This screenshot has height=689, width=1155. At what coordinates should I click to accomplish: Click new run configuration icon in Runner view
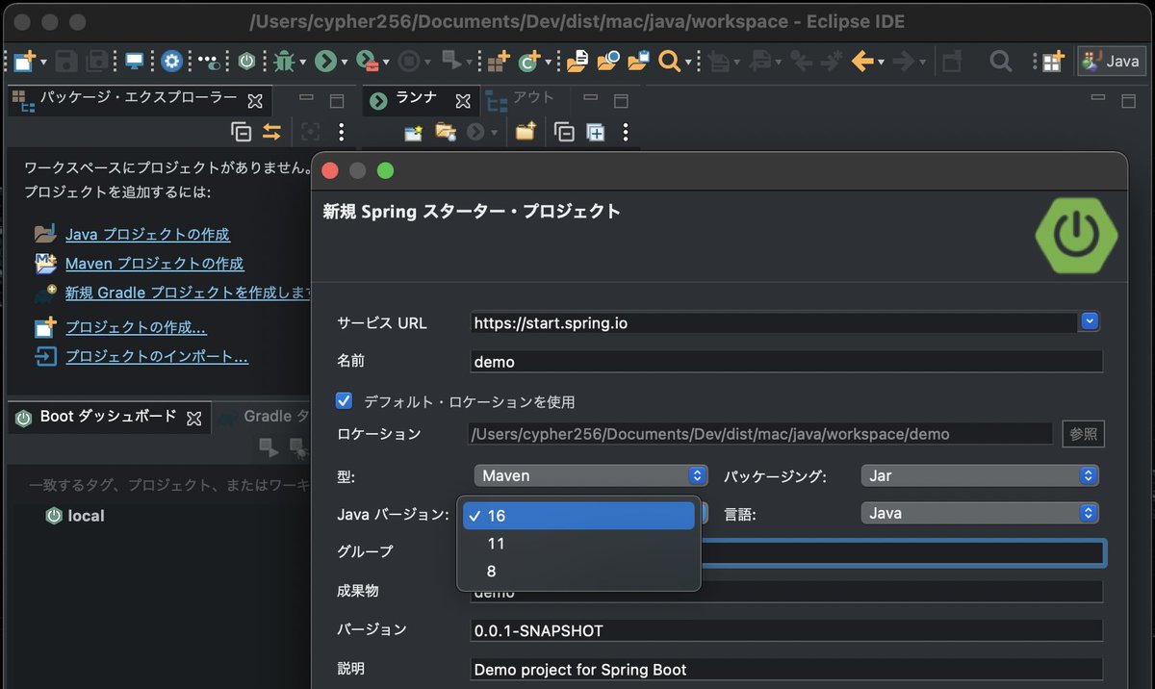(x=413, y=132)
